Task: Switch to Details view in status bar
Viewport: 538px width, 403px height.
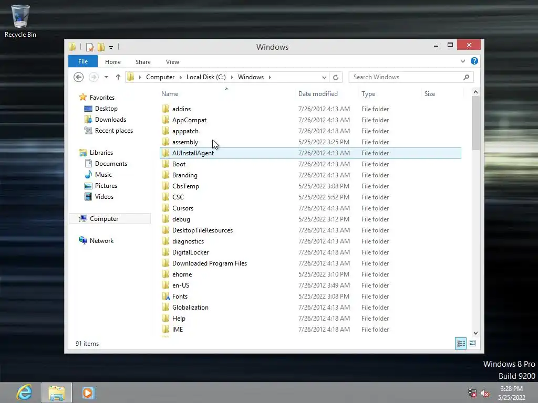Action: [460, 343]
